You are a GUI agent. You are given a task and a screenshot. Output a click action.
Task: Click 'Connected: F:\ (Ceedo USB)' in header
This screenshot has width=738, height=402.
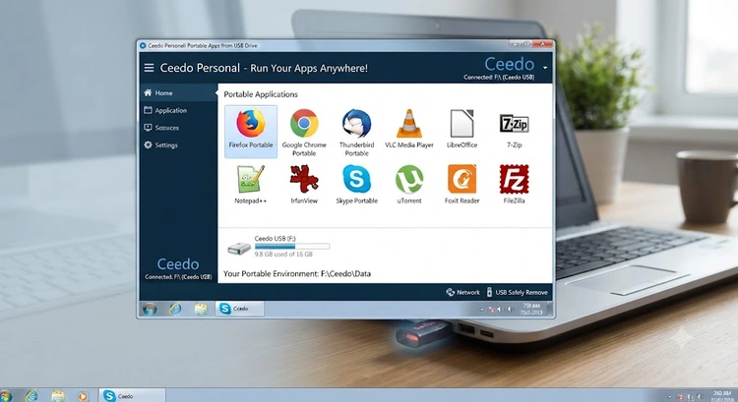point(499,77)
